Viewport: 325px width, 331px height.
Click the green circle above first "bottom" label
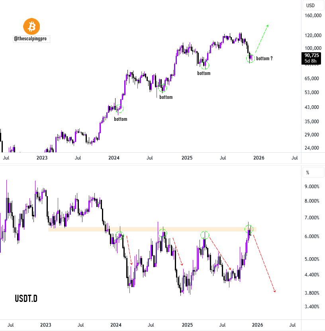click(120, 108)
